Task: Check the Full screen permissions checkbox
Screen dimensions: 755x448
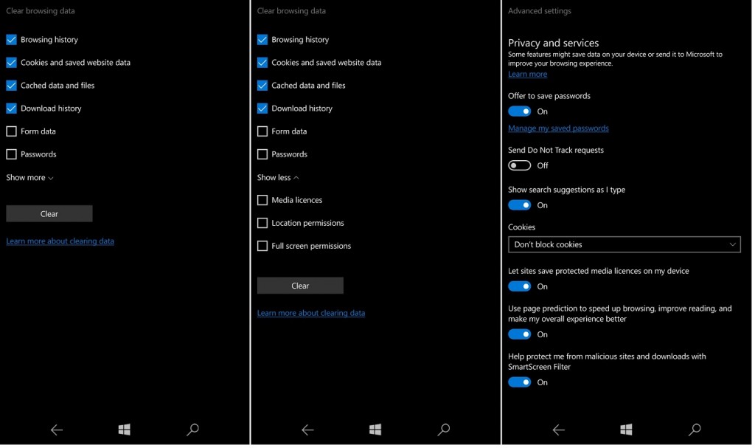Action: [x=262, y=246]
